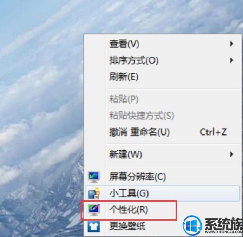This screenshot has height=237, width=243.
Task: Click the screen resolution monitor icon
Action: pyautogui.click(x=94, y=177)
